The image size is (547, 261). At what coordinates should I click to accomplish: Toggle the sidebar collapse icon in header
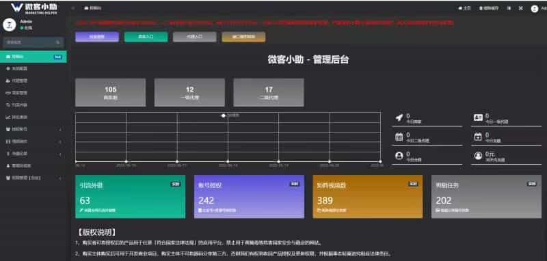tap(73, 8)
